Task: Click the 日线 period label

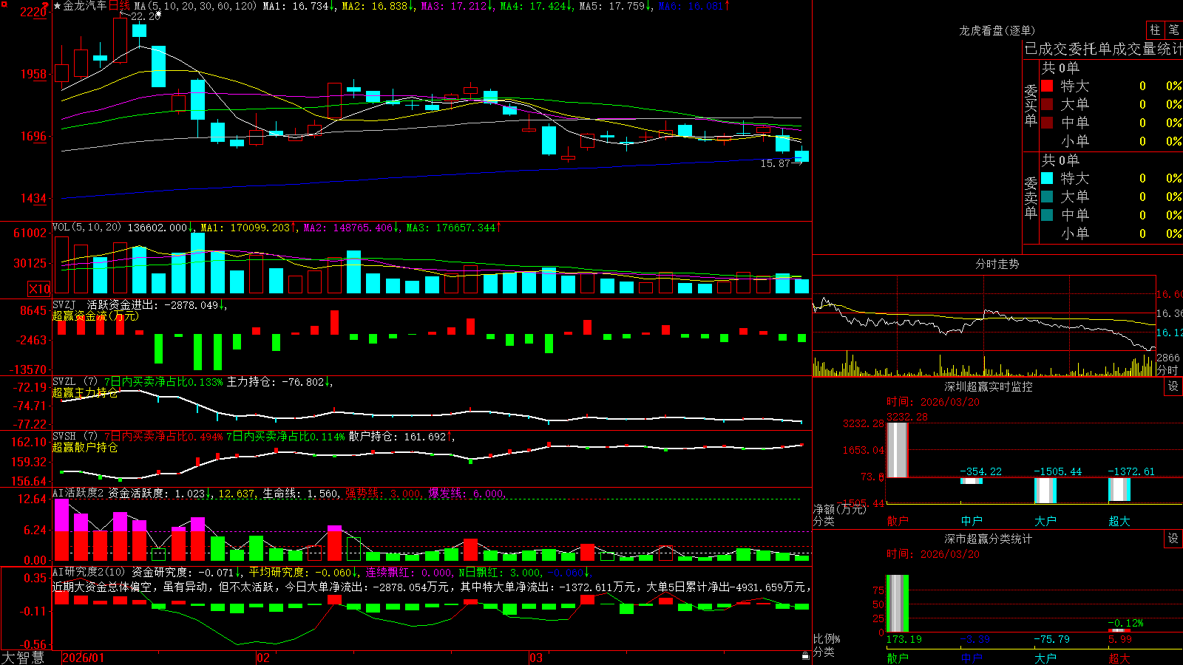Action: pyautogui.click(x=119, y=6)
